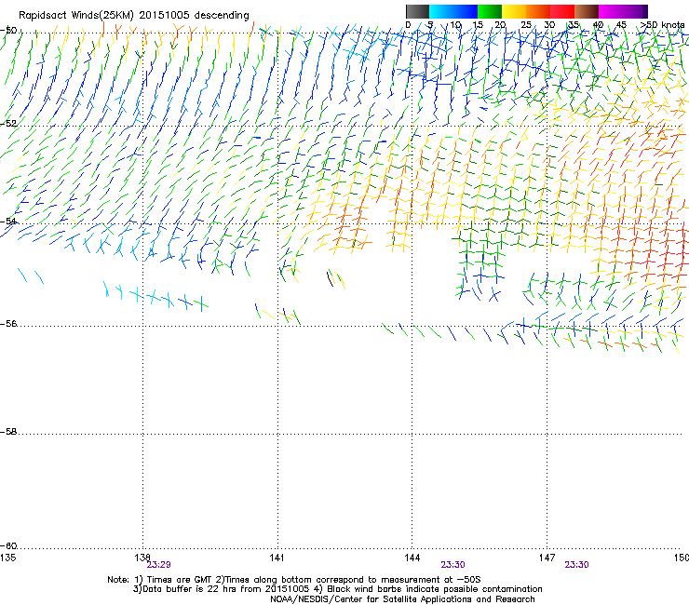
Task: Click the gray 0–5 knot color segment
Action: [417, 11]
